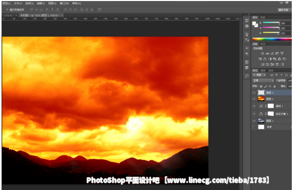Add a Levels adjustment from adjustments panel
The image size is (298, 190).
tap(267, 54)
